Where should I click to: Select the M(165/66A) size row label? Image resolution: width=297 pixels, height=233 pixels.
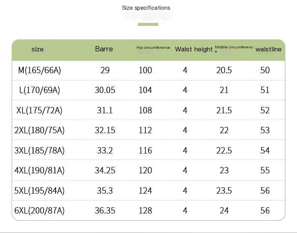pyautogui.click(x=39, y=70)
